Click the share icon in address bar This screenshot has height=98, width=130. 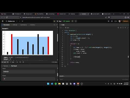click(106, 17)
